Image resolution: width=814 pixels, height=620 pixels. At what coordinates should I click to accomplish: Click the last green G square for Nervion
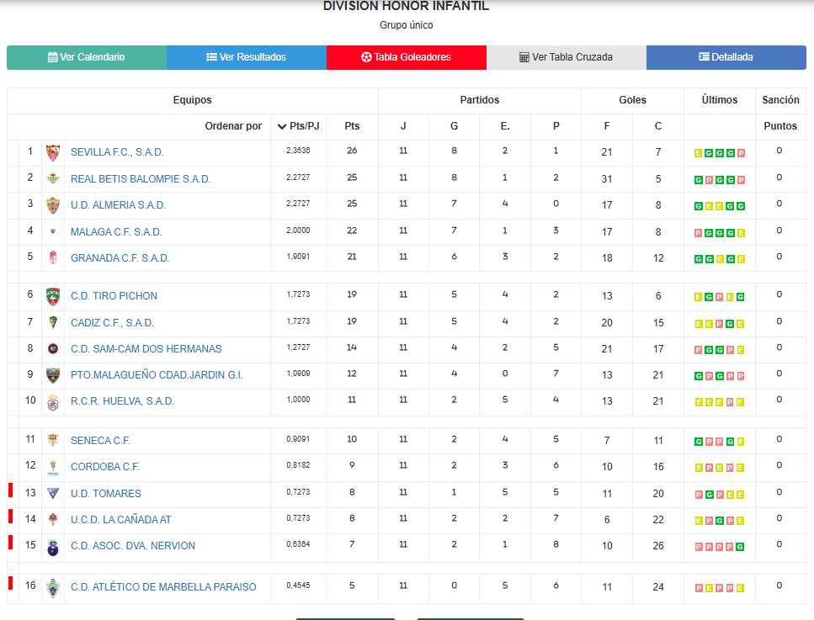[x=740, y=546]
